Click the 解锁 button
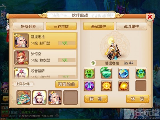 [x=96, y=99]
